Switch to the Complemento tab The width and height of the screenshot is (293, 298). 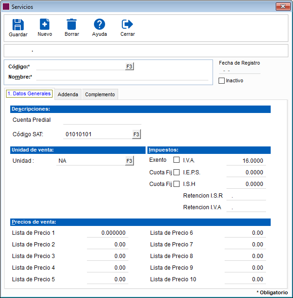tap(100, 94)
